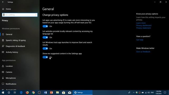Open the People icon in the system tray
The width and height of the screenshot is (169, 95).
point(129,93)
